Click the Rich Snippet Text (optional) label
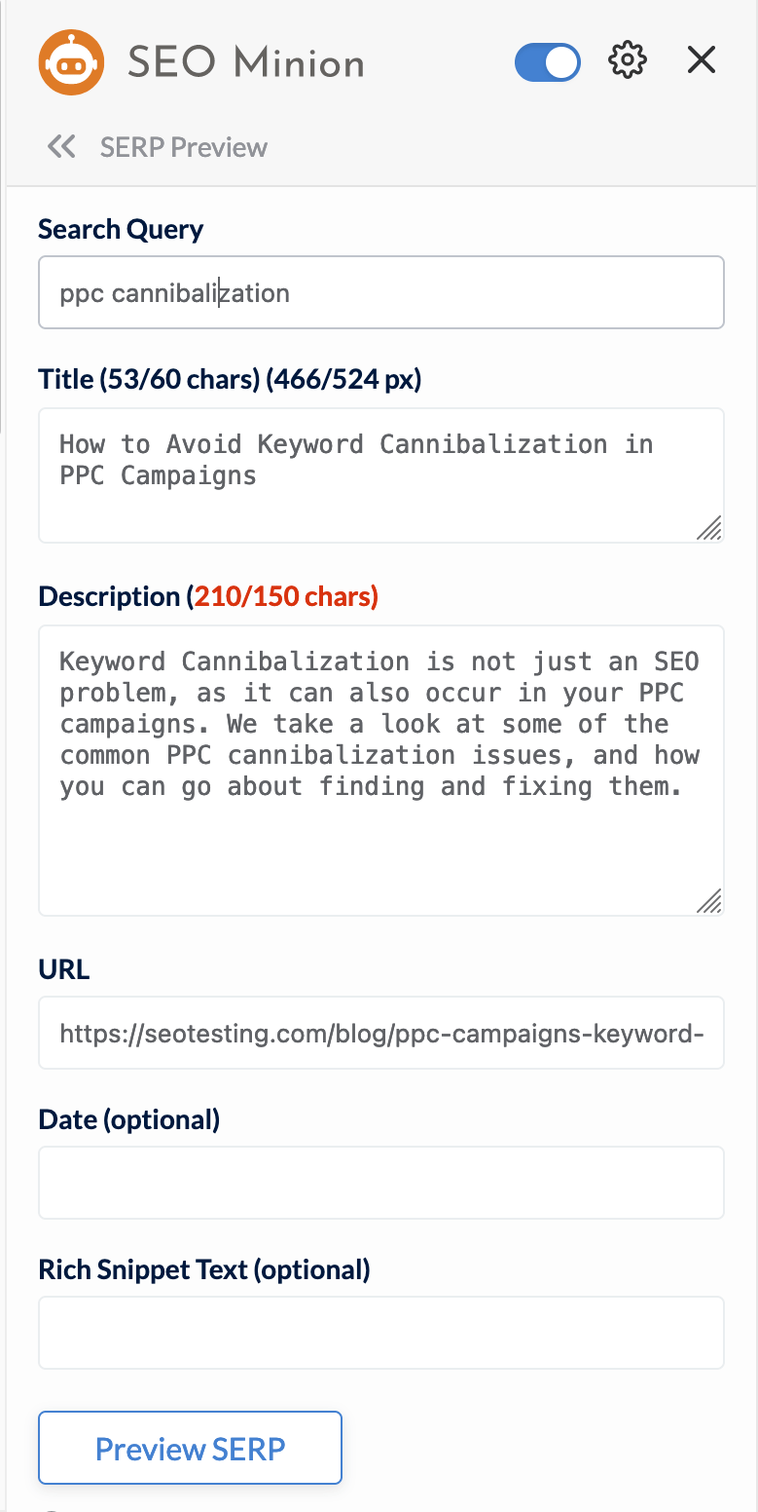The image size is (758, 1512). [x=204, y=1269]
